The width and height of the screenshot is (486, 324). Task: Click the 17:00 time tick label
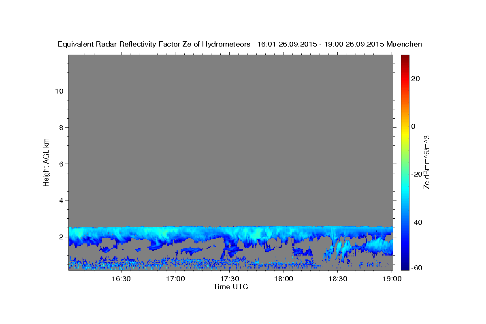point(175,279)
